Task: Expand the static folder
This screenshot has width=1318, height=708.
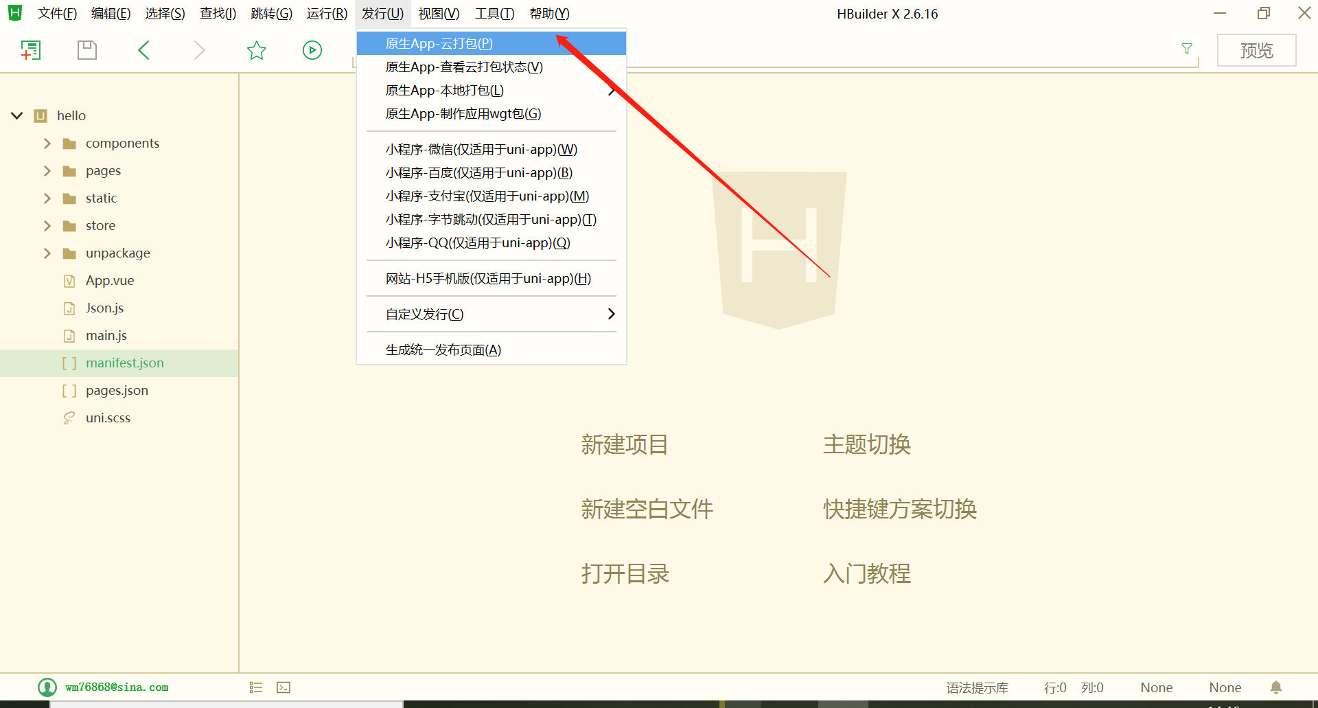Action: pos(47,198)
